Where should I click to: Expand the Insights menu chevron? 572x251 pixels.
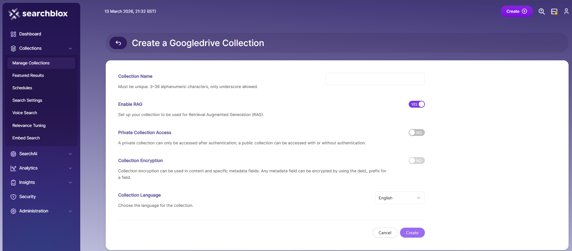[70, 183]
